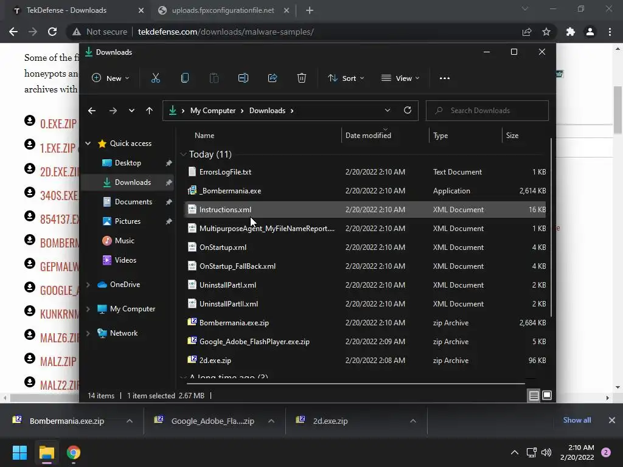The image size is (623, 467).
Task: Select Documents in navigation pane
Action: pos(128,202)
